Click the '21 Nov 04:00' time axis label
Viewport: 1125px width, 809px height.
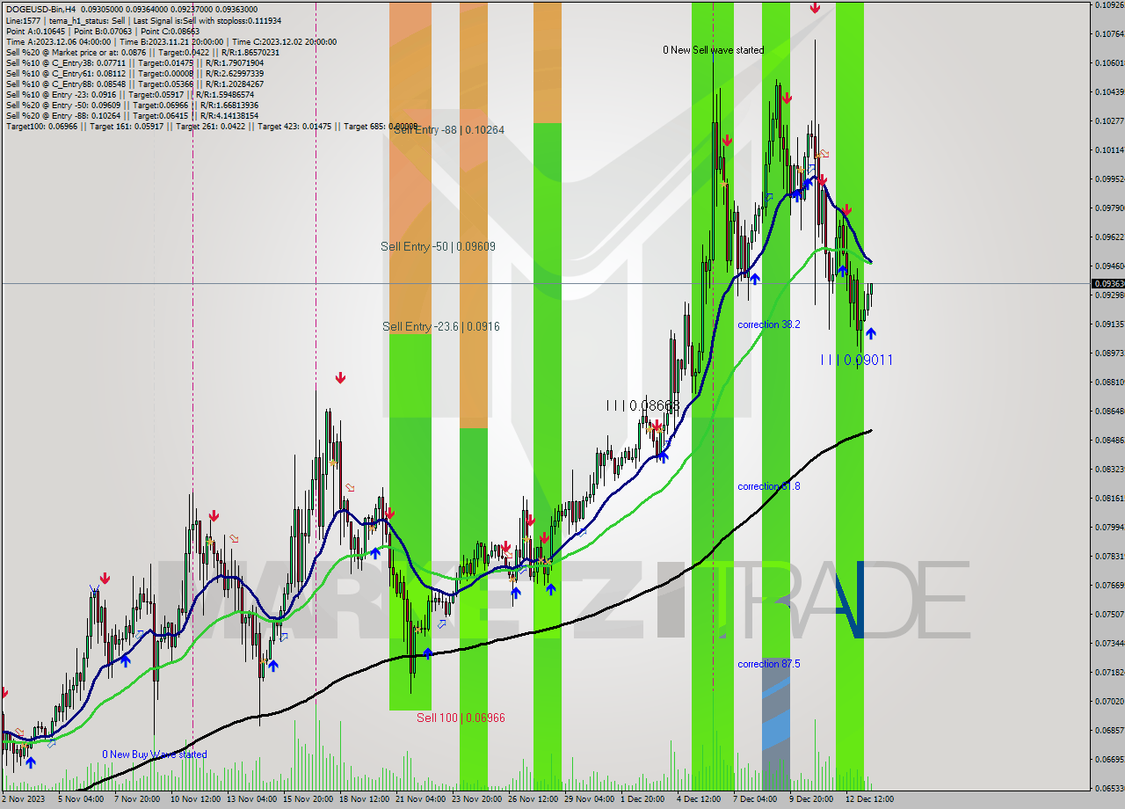pos(419,799)
